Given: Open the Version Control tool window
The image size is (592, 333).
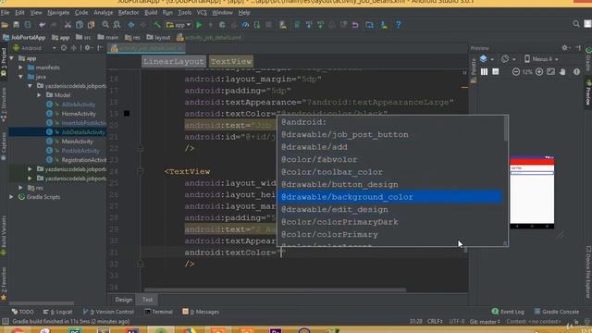Looking at the screenshot, I should point(108,312).
